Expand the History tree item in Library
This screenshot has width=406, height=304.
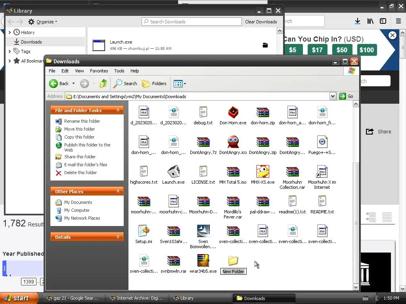click(x=10, y=32)
